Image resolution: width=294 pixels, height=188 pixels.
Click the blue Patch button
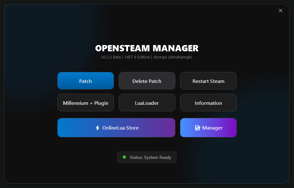click(x=85, y=81)
